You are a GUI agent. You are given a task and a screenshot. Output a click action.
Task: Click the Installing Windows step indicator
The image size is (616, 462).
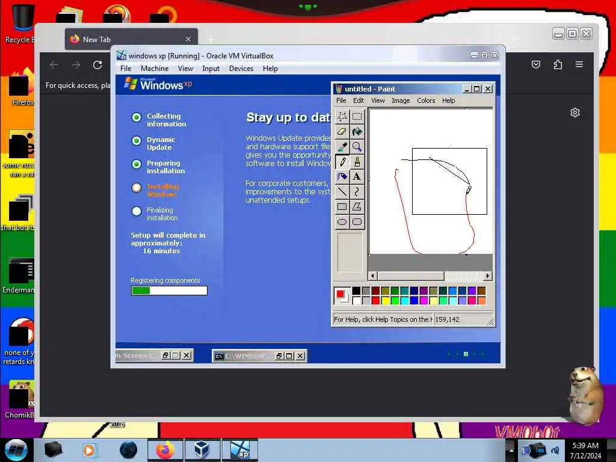click(x=137, y=188)
